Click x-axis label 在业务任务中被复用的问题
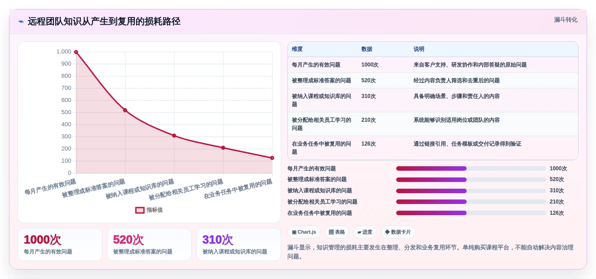Viewport: 596px width, 279px height. tap(238, 189)
